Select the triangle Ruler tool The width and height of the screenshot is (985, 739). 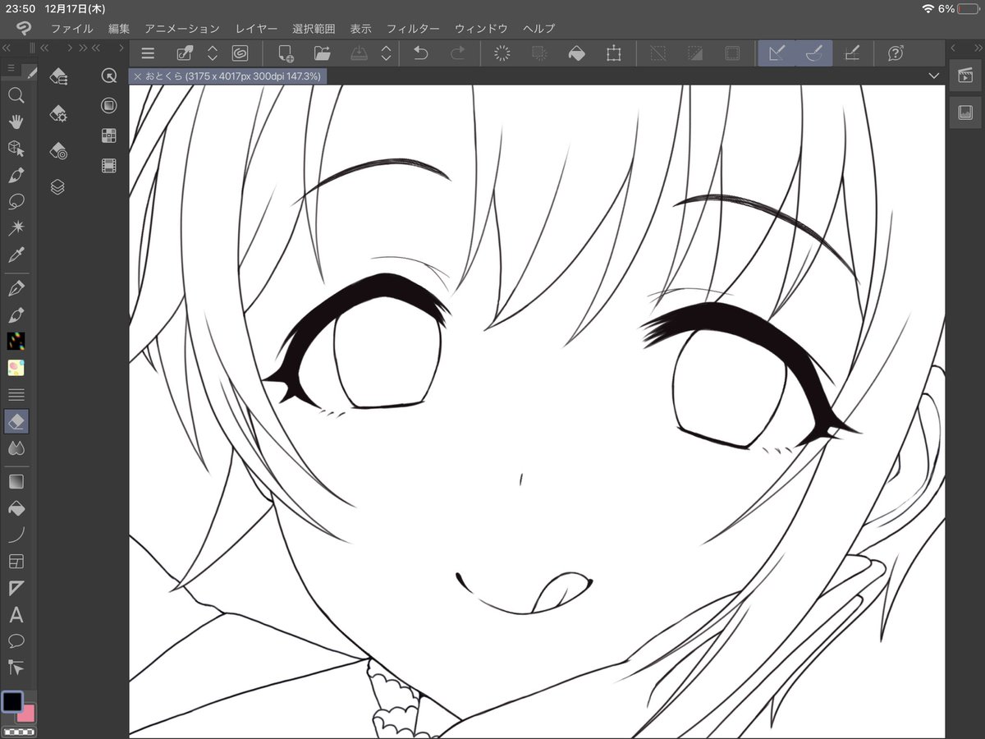pyautogui.click(x=16, y=588)
